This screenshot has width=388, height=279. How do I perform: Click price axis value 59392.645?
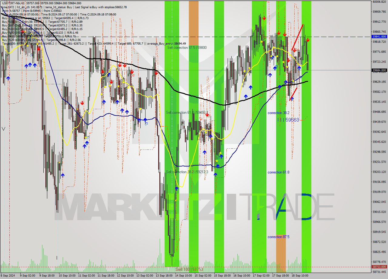coord(379,132)
